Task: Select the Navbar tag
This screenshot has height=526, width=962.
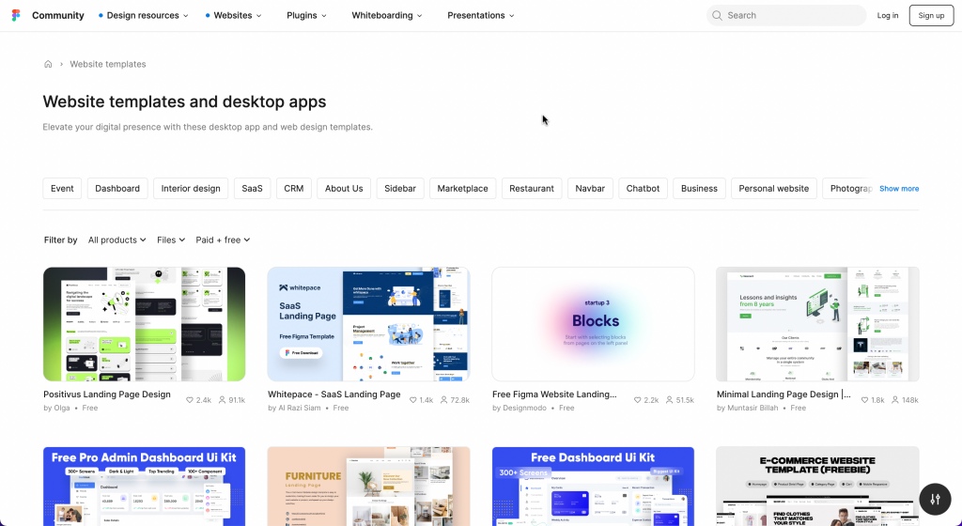Action: point(590,188)
